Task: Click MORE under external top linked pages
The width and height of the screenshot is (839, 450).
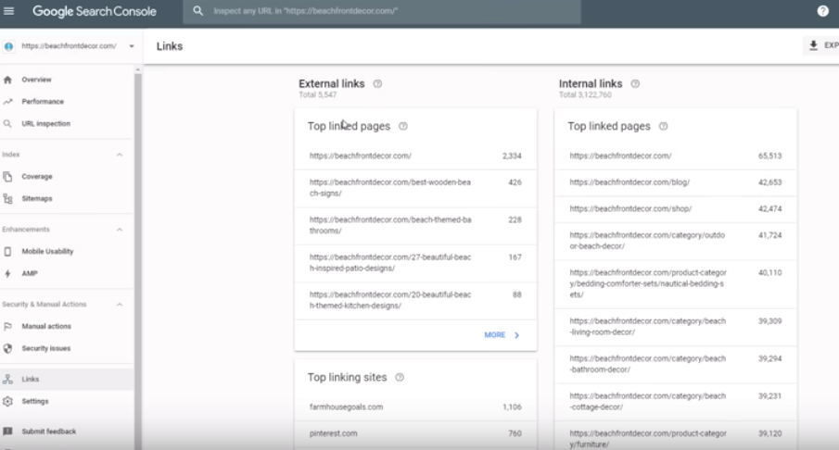Action: point(494,335)
